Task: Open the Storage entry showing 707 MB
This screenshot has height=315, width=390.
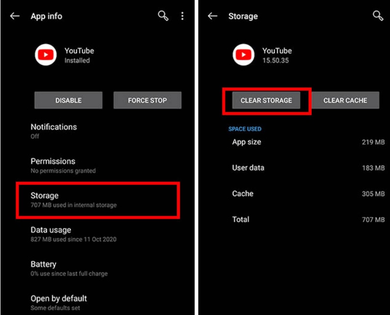Action: click(99, 200)
